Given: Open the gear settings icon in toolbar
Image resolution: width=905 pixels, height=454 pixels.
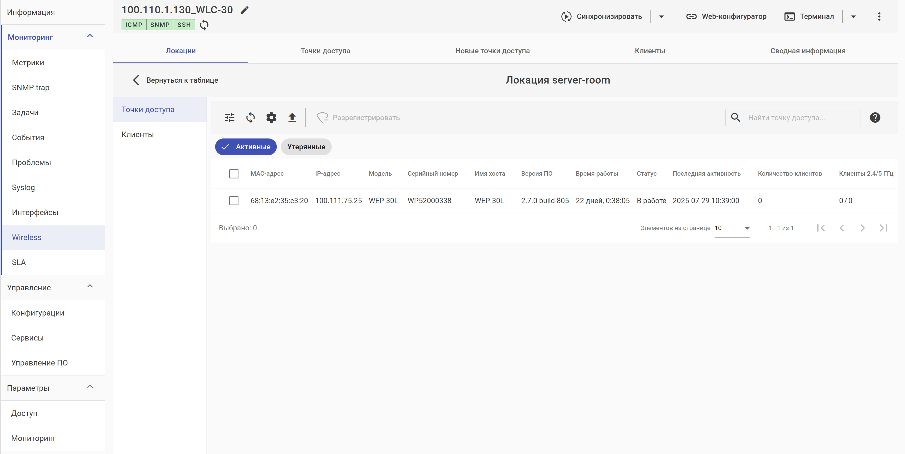Looking at the screenshot, I should click(x=271, y=118).
